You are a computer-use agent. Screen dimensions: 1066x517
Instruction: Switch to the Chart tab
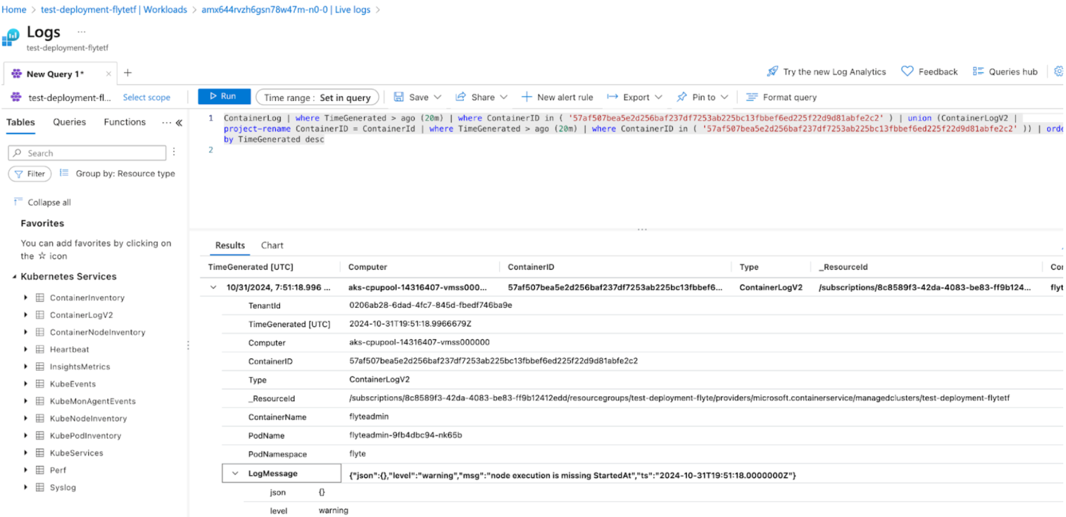click(272, 246)
